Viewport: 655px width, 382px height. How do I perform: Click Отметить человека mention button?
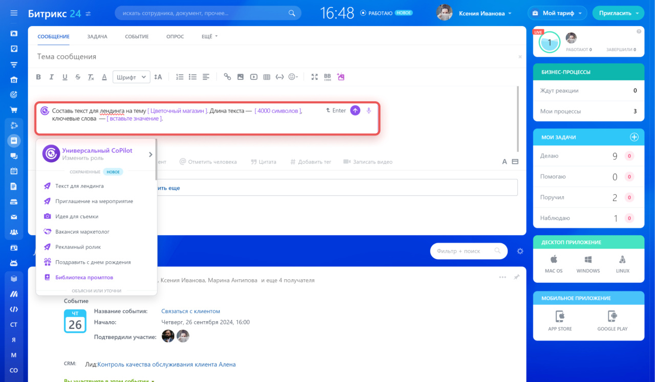[208, 162]
